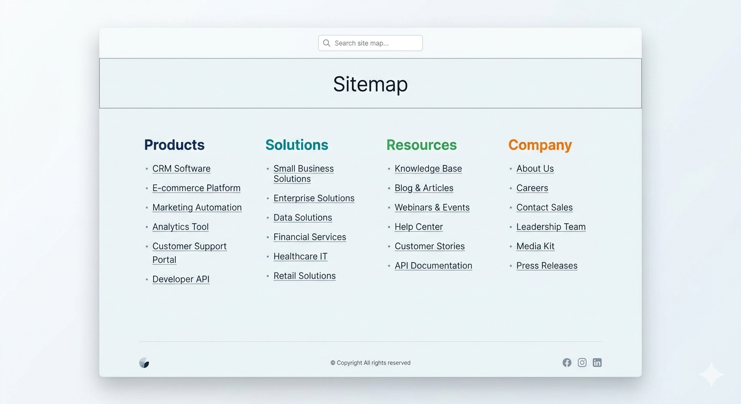Open the Developer API page
This screenshot has height=404, width=741.
(x=181, y=279)
